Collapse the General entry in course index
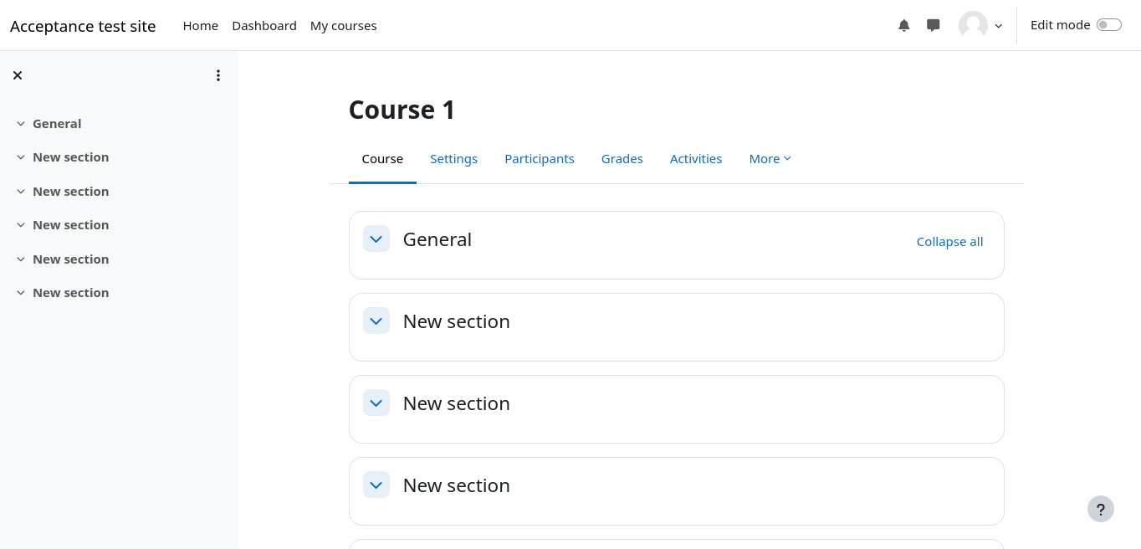Viewport: 1141px width, 549px height. pos(21,124)
